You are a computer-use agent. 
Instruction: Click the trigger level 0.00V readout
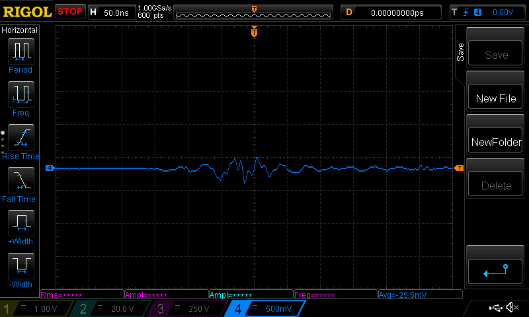click(503, 13)
